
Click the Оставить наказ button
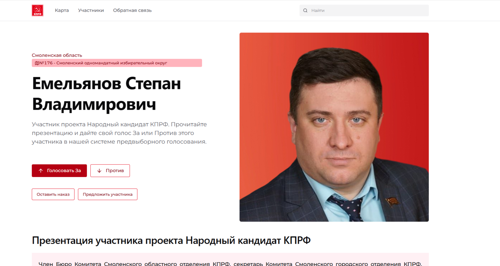pos(53,194)
